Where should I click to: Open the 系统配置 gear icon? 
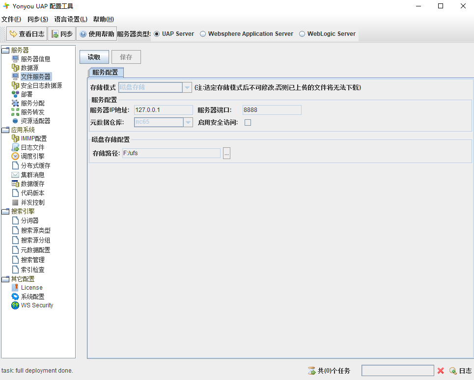(x=15, y=297)
